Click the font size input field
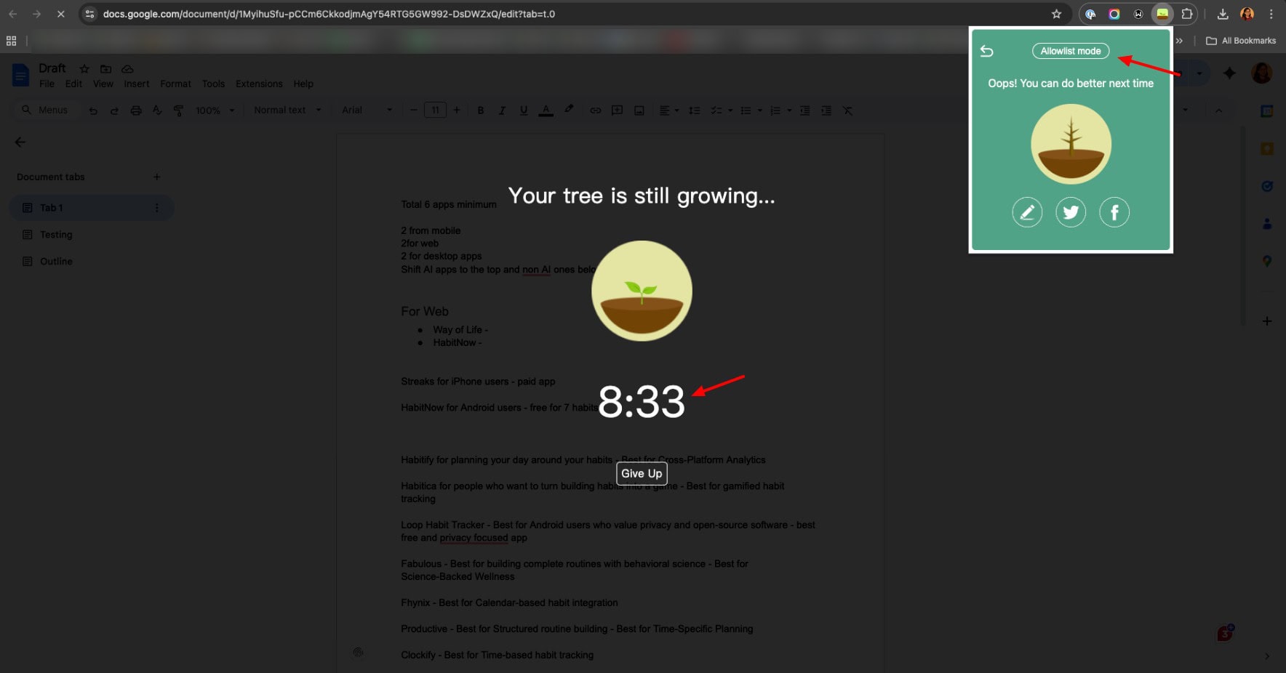Viewport: 1286px width, 673px height. pyautogui.click(x=435, y=110)
